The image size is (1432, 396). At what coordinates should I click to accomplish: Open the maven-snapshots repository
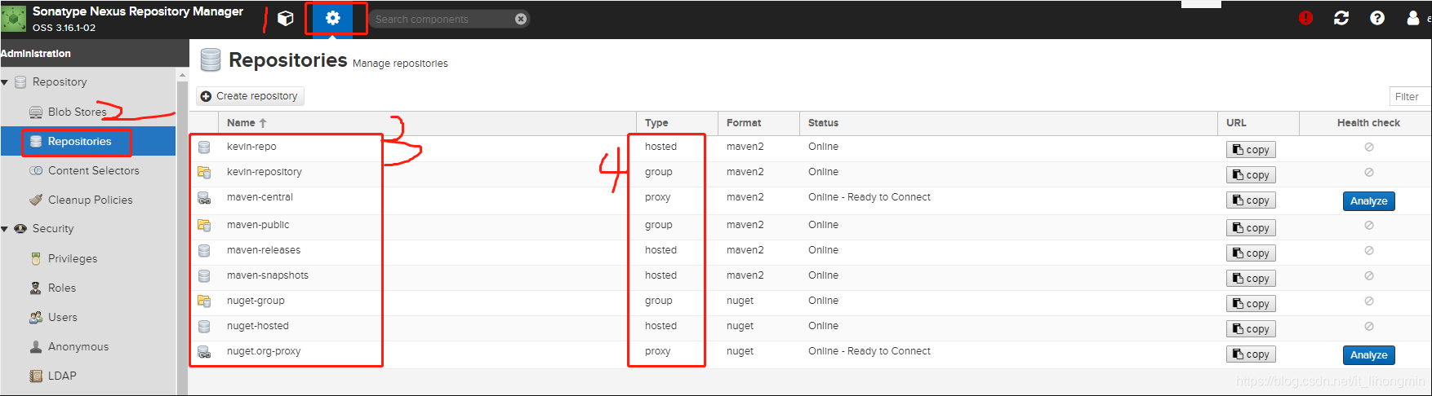(810, 277)
